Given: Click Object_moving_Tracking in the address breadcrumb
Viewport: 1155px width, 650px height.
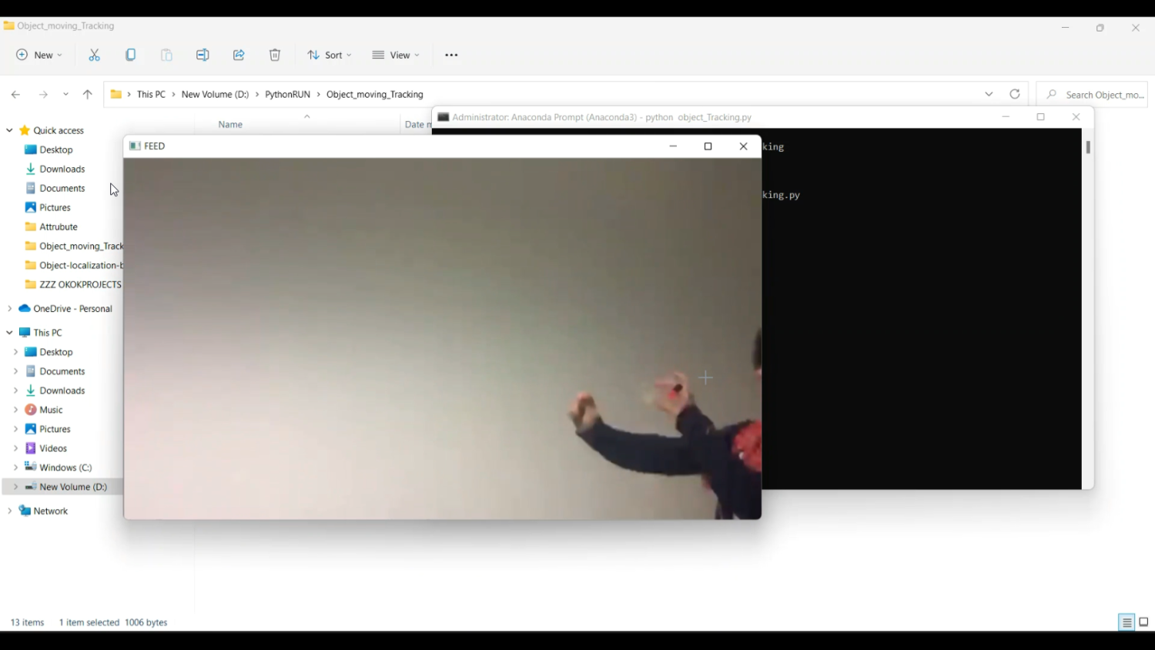Looking at the screenshot, I should click(375, 95).
